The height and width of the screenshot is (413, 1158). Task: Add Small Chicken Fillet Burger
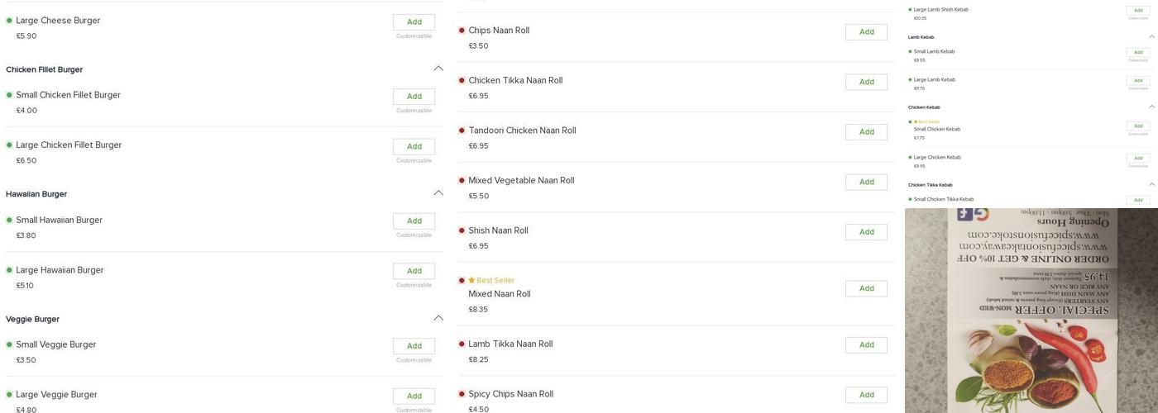[414, 97]
